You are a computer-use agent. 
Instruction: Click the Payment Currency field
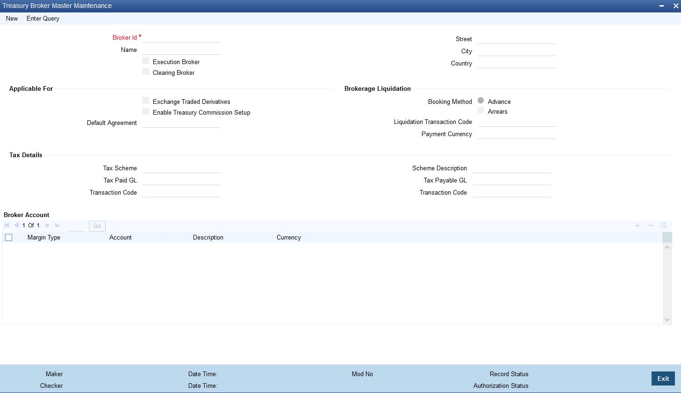click(x=517, y=134)
